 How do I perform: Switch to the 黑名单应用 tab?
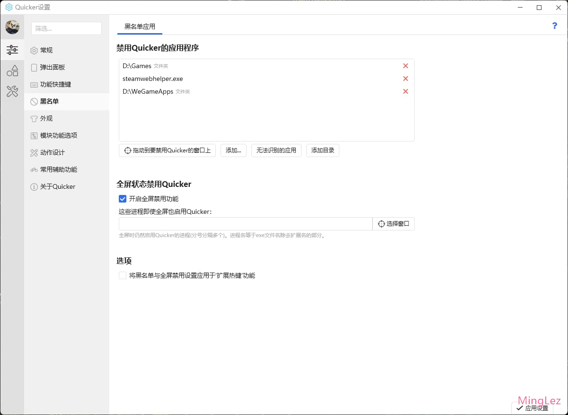140,26
